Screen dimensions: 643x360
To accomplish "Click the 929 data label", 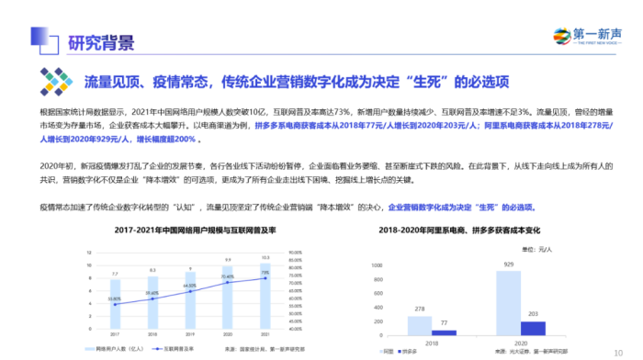I will 509,264.
